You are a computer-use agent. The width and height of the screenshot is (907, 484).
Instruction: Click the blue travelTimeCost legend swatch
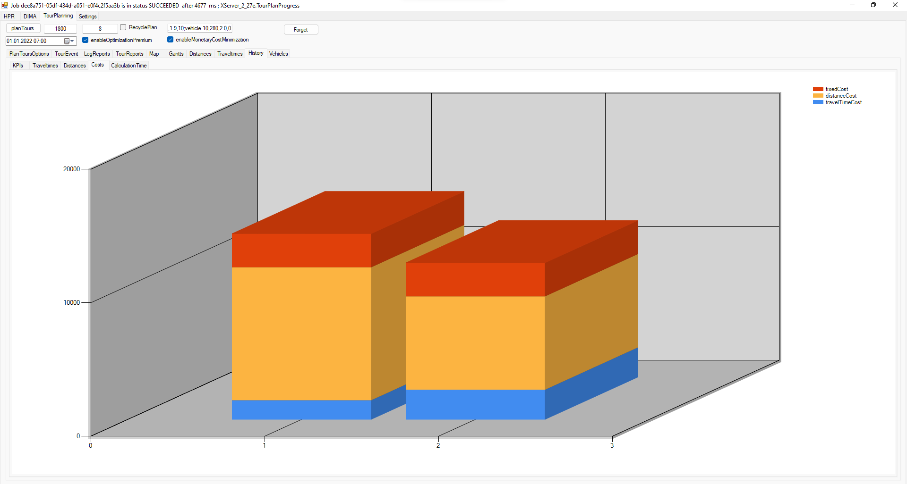click(x=818, y=102)
